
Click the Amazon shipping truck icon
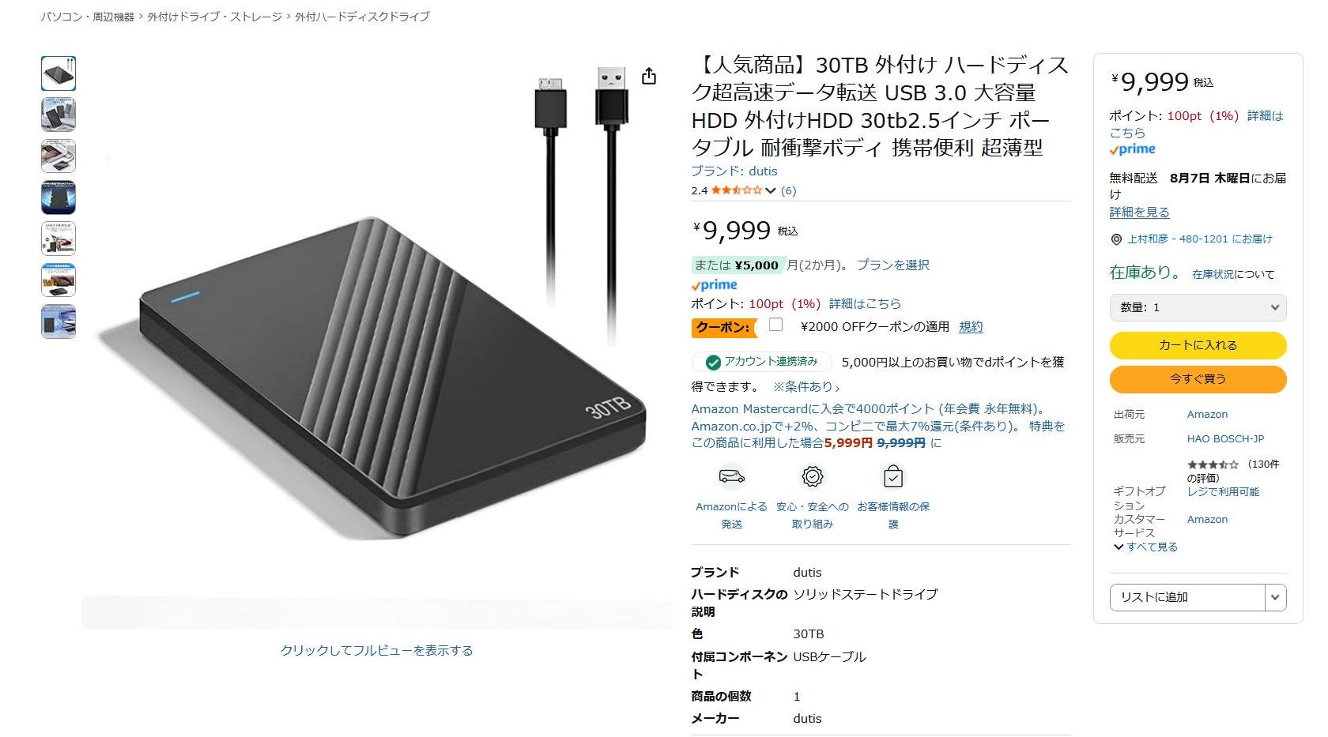tap(731, 476)
